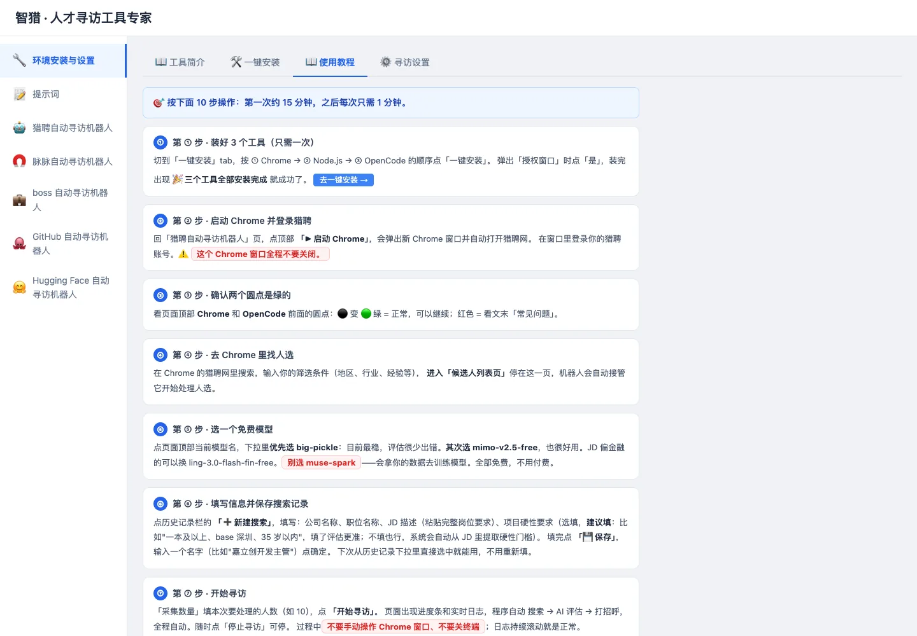Click the blue step 5 circle icon
The width and height of the screenshot is (917, 636).
pos(160,429)
